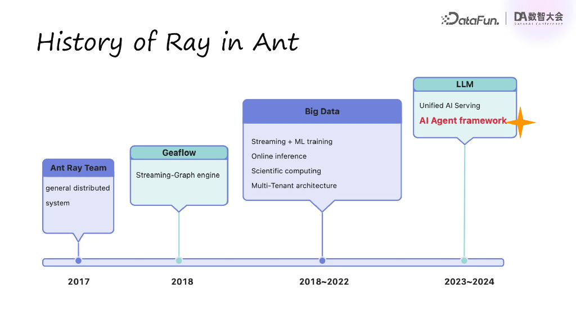The width and height of the screenshot is (576, 324).
Task: Click the Online inference line
Action: click(279, 156)
